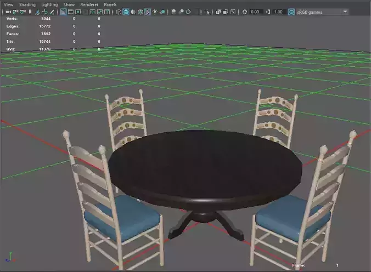The image size is (371, 272).
Task: Toggle the View Transform button
Action: tap(291, 12)
